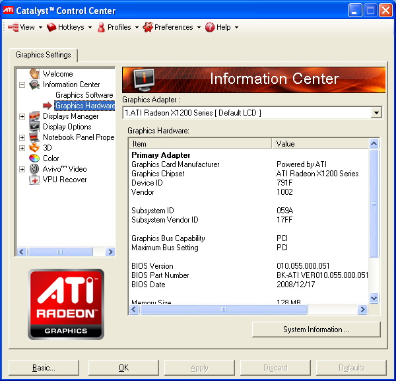This screenshot has width=396, height=381.
Task: Click the VPU Recover first-aid icon
Action: click(x=34, y=180)
